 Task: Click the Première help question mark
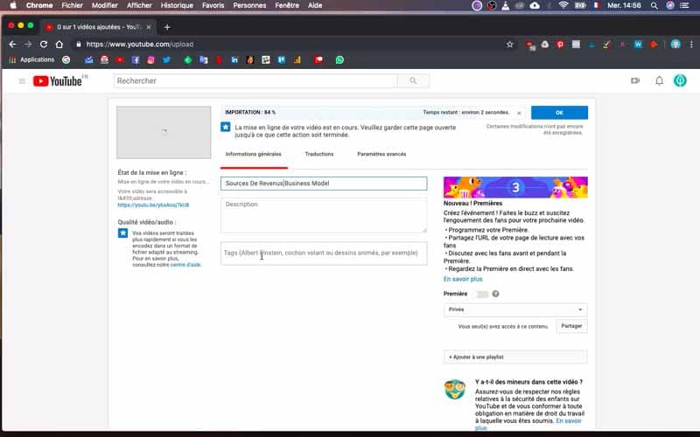pos(495,294)
